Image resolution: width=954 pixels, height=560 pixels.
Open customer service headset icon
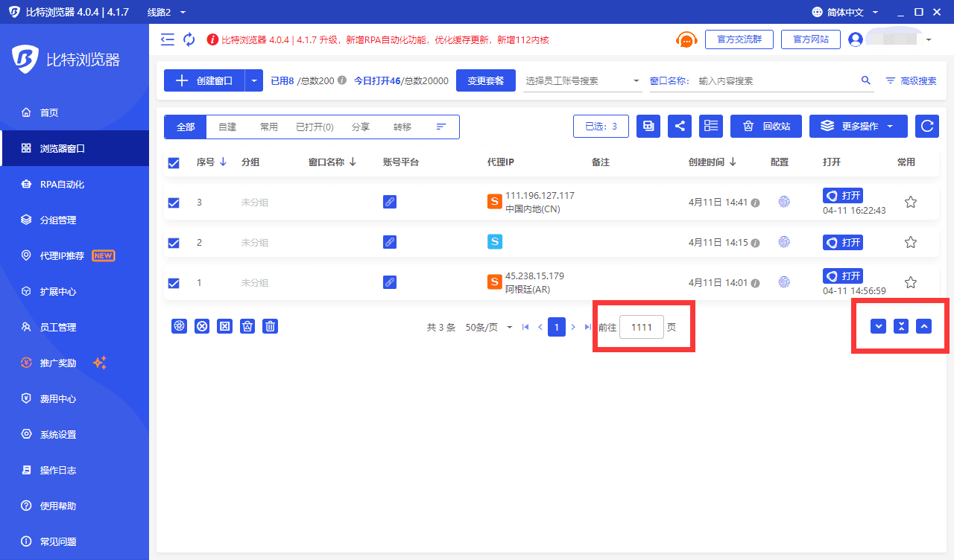pos(686,39)
